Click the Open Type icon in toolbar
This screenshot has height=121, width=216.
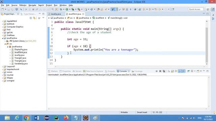point(98,9)
